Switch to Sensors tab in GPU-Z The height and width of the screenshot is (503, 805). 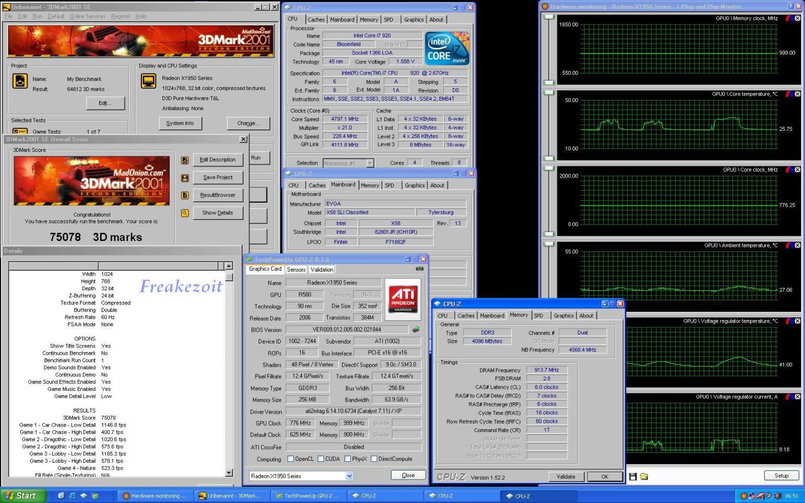296,270
